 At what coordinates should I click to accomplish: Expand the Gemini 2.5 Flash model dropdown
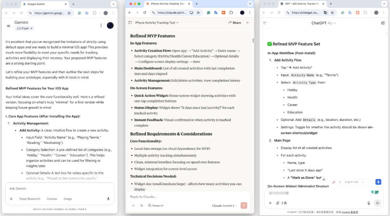pyautogui.click(x=25, y=28)
